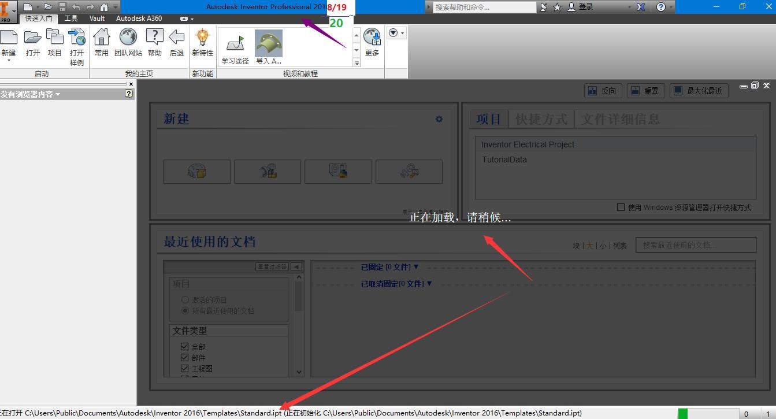Launch the 学习途径 tutorial icon
The height and width of the screenshot is (419, 776).
235,45
